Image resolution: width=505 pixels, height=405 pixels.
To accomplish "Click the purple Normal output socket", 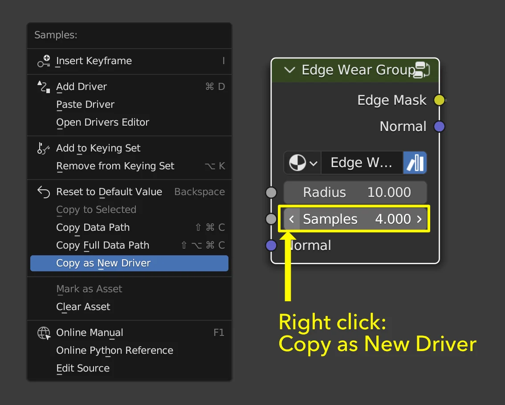I will point(439,127).
